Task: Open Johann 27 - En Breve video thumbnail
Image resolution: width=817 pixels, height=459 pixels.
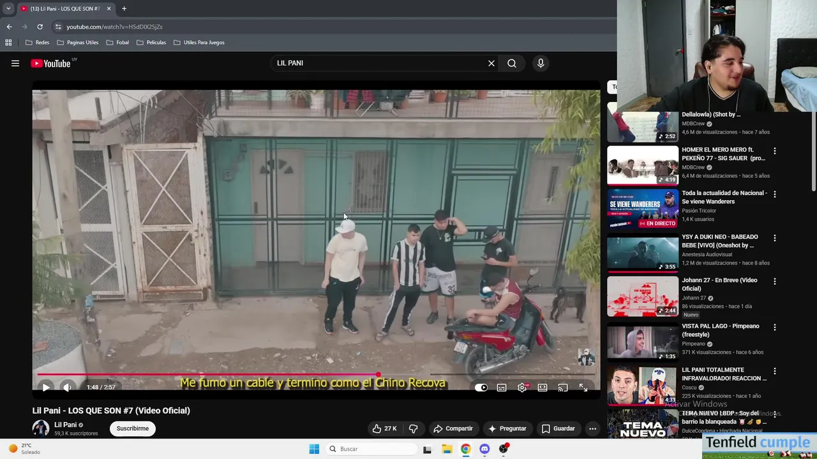Action: 643,296
